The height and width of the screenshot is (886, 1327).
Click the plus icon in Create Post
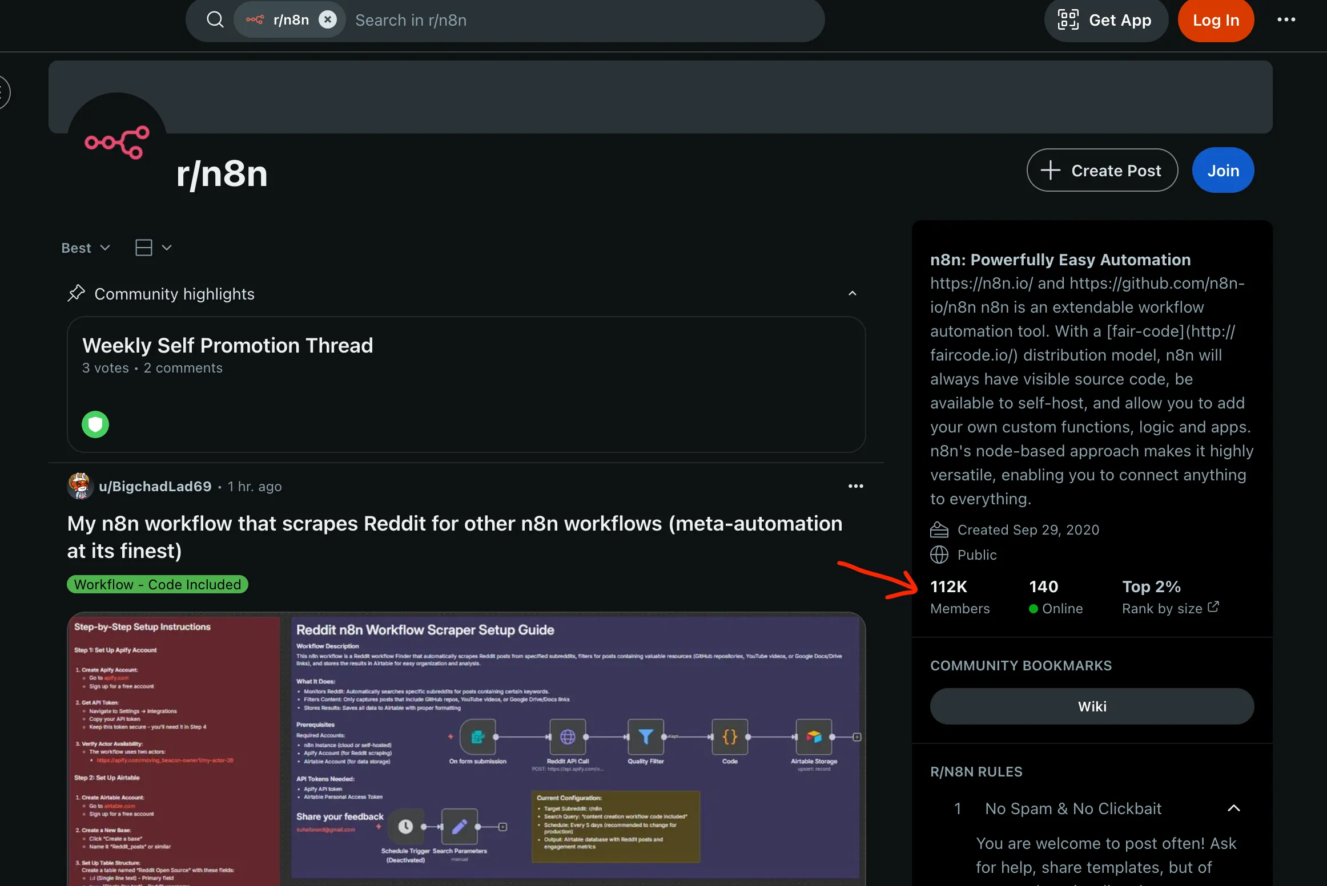[x=1049, y=170]
